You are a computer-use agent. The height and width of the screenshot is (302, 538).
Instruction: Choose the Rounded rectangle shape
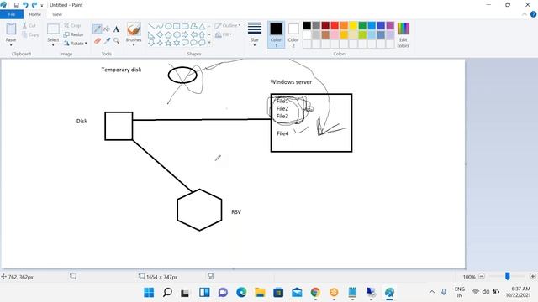click(185, 26)
